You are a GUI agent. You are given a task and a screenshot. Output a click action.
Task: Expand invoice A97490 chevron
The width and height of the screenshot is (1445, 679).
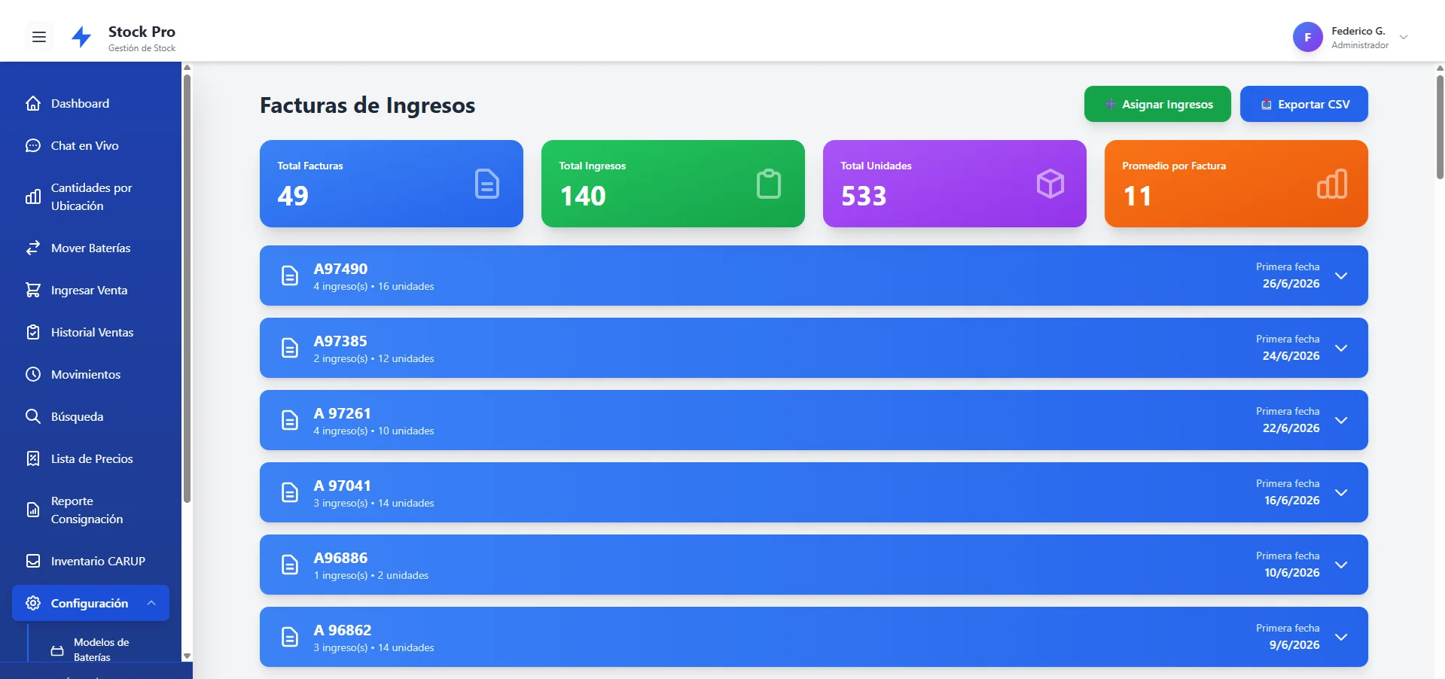[1341, 276]
